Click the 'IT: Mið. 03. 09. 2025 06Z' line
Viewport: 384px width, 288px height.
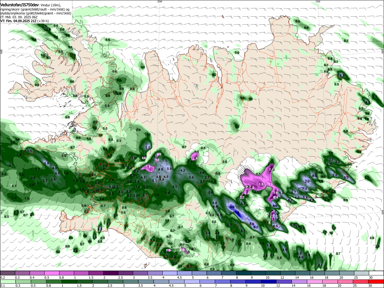pos(19,17)
